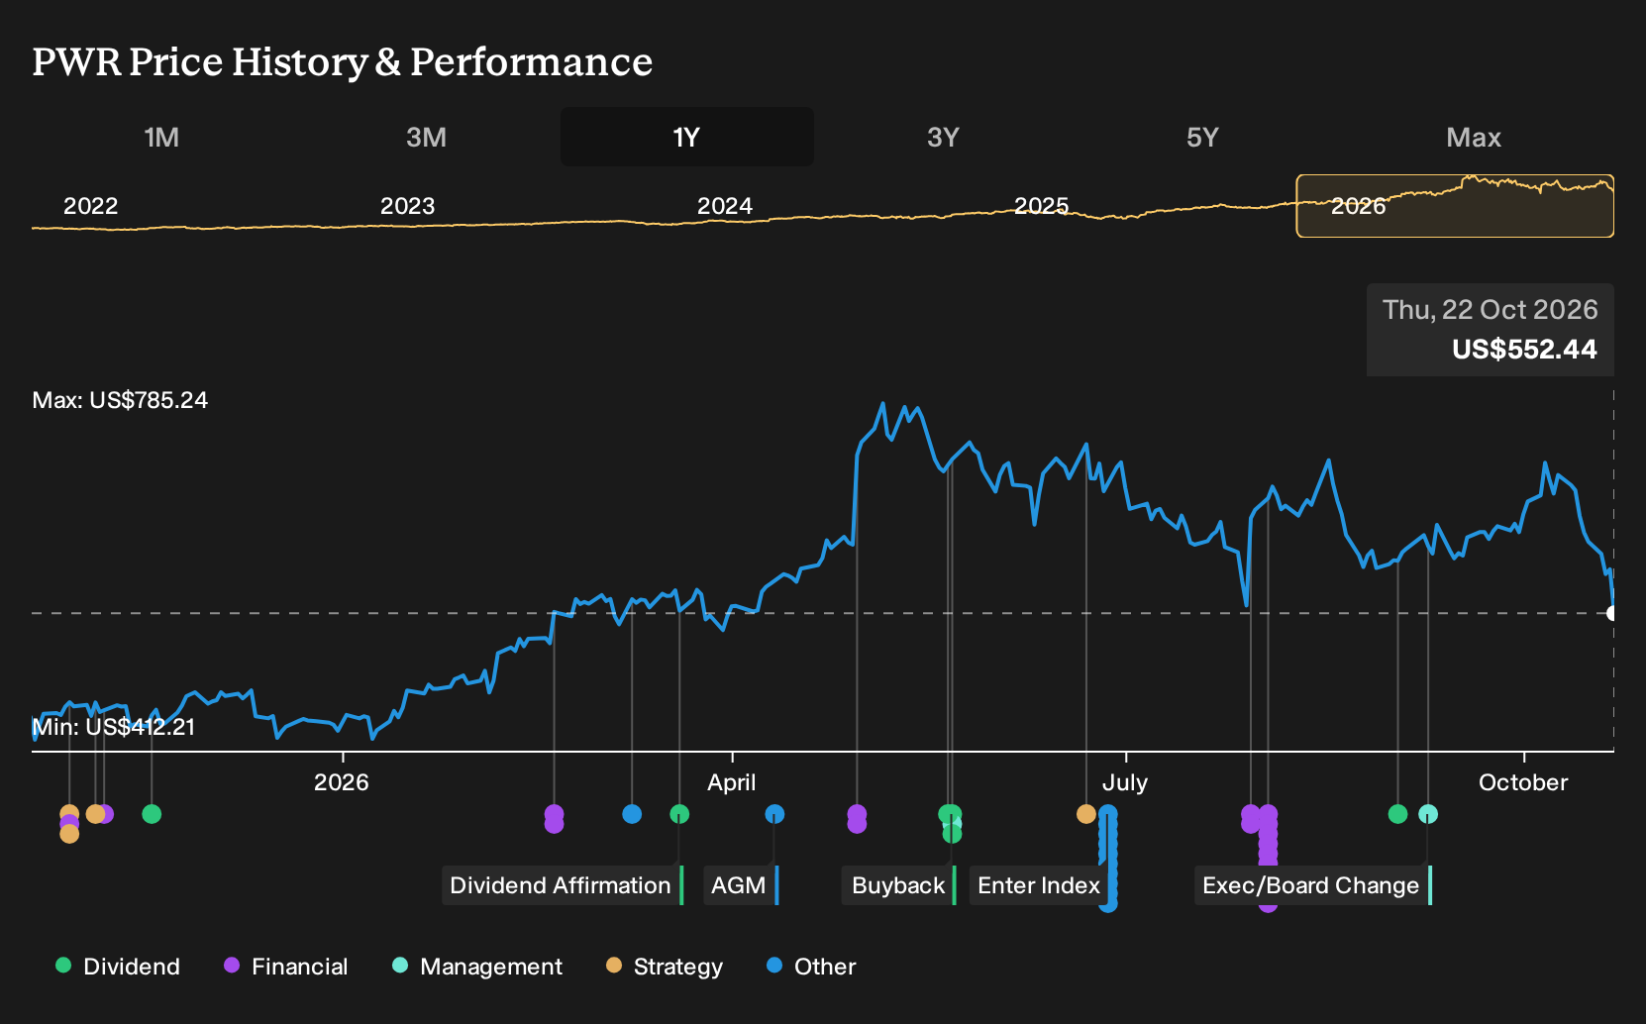This screenshot has width=1646, height=1024.
Task: Click the 2024 label in overview chart
Action: pos(725,206)
